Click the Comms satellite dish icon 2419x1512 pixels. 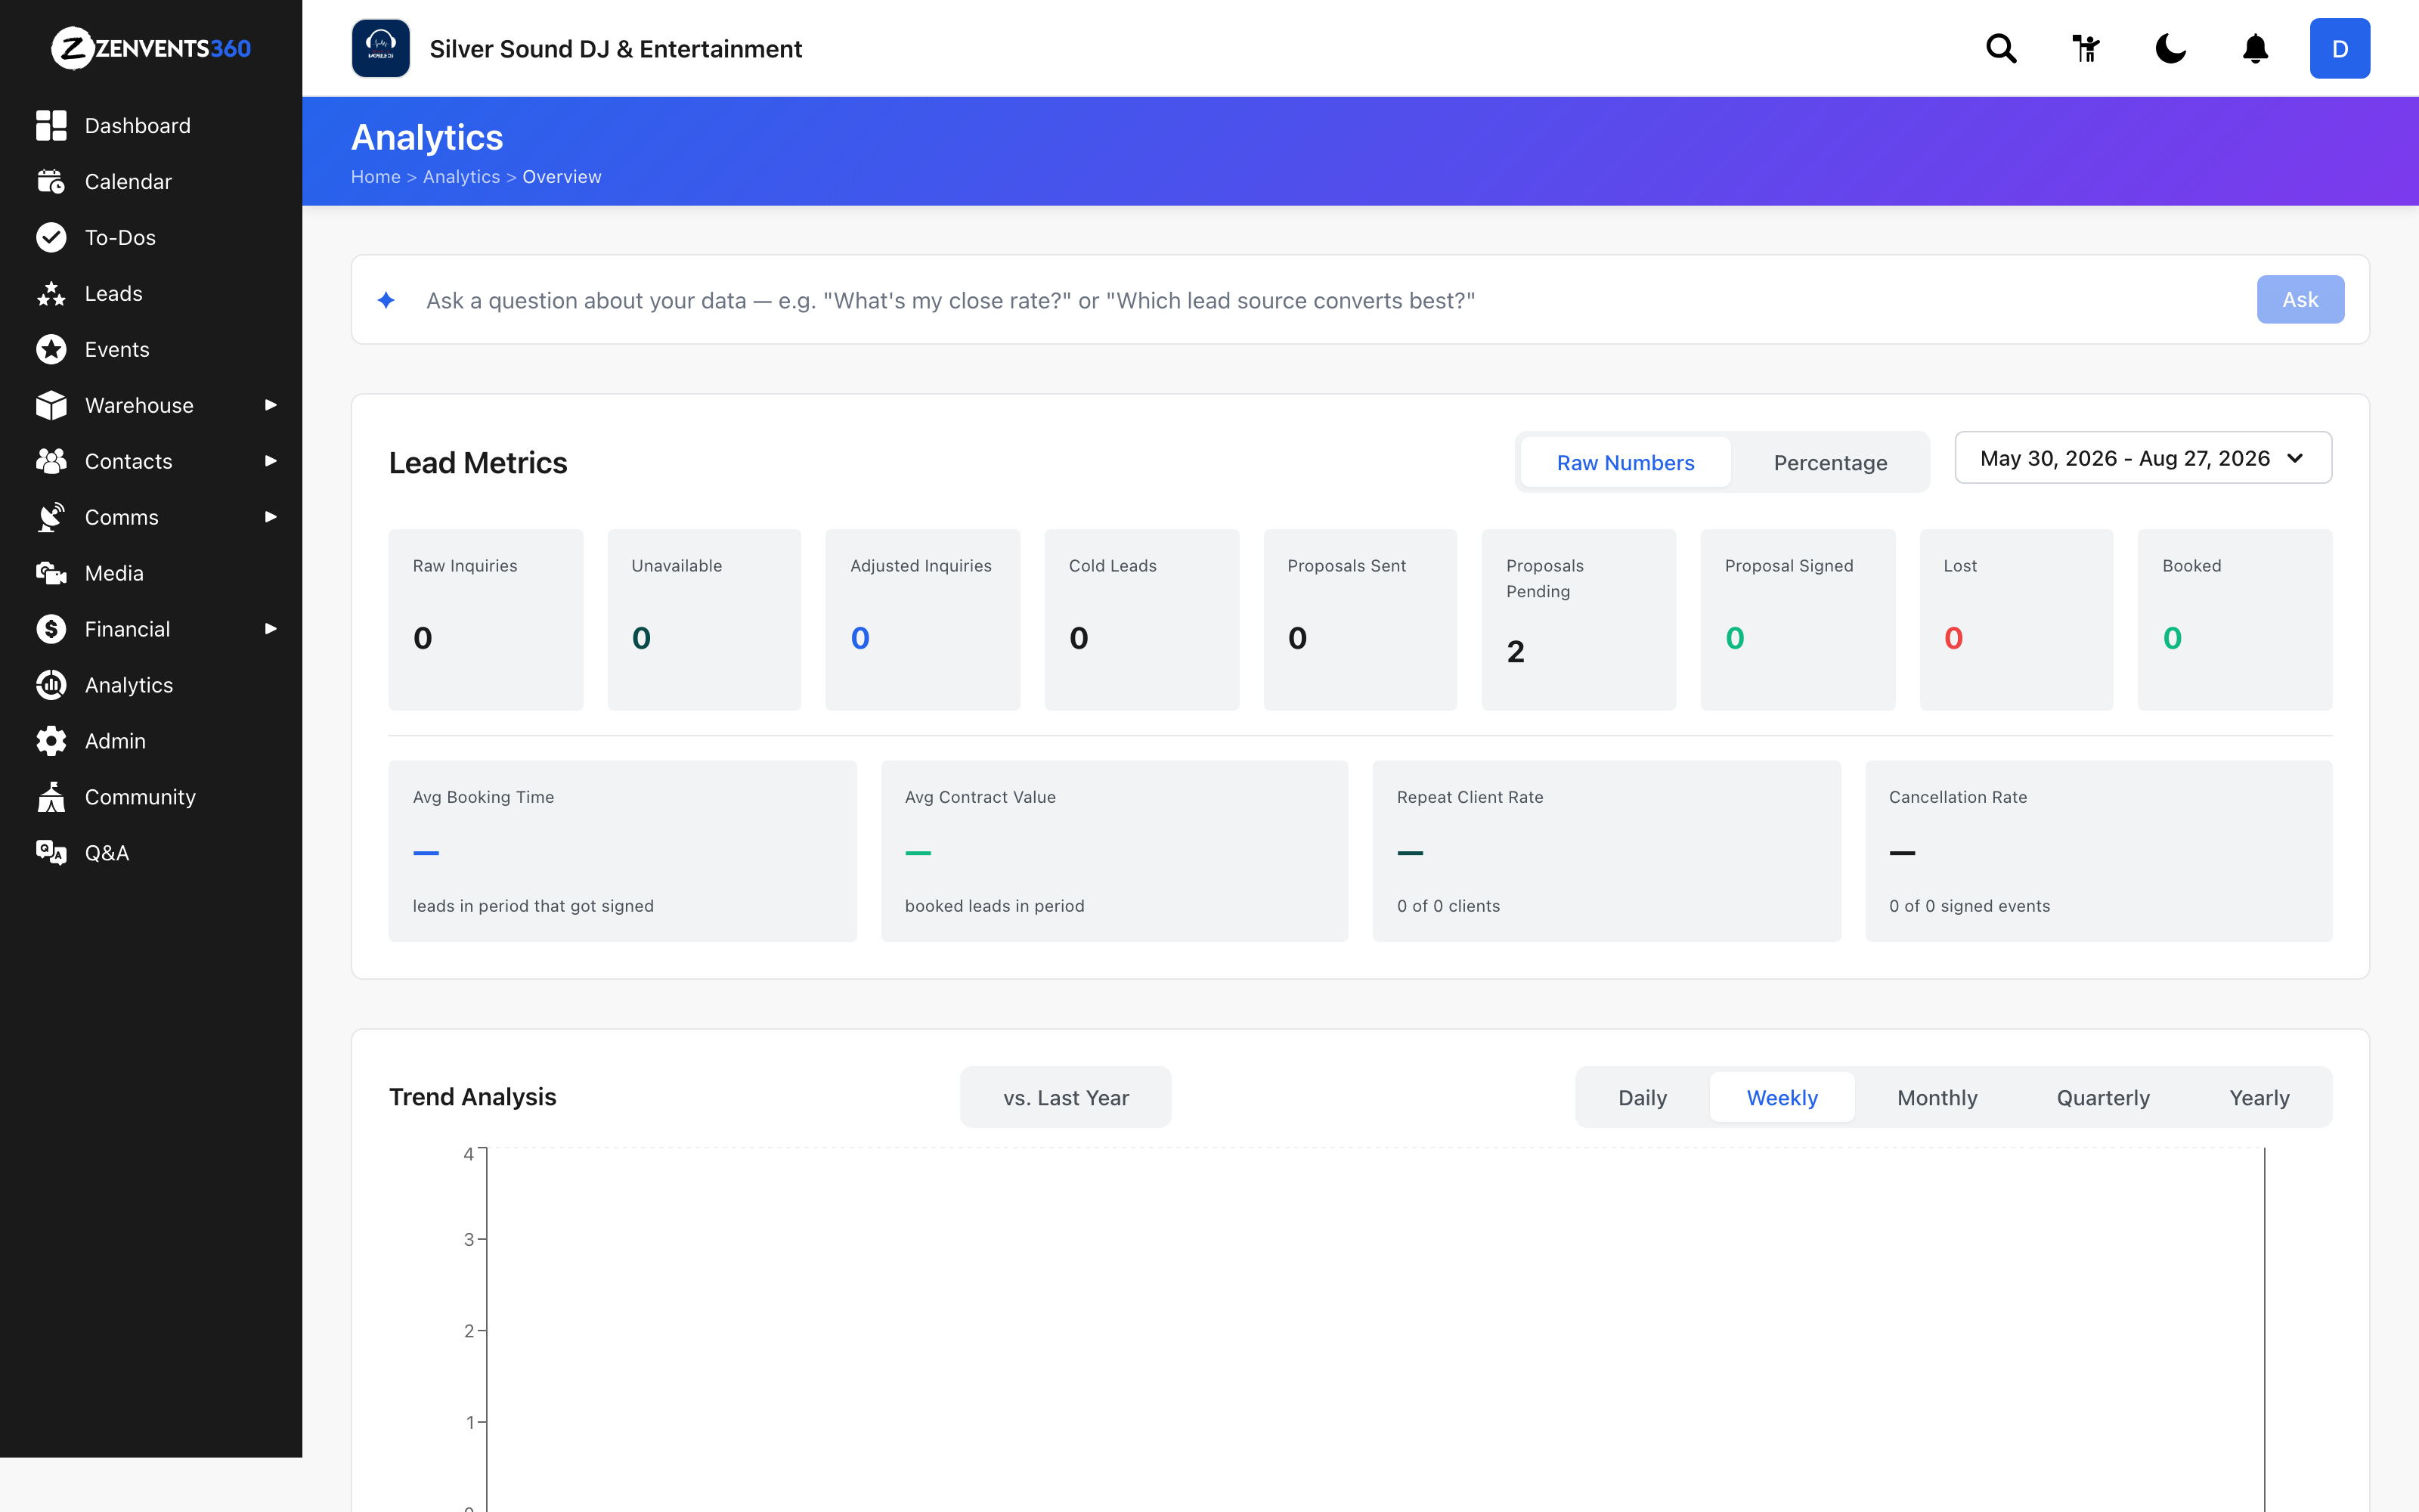51,517
